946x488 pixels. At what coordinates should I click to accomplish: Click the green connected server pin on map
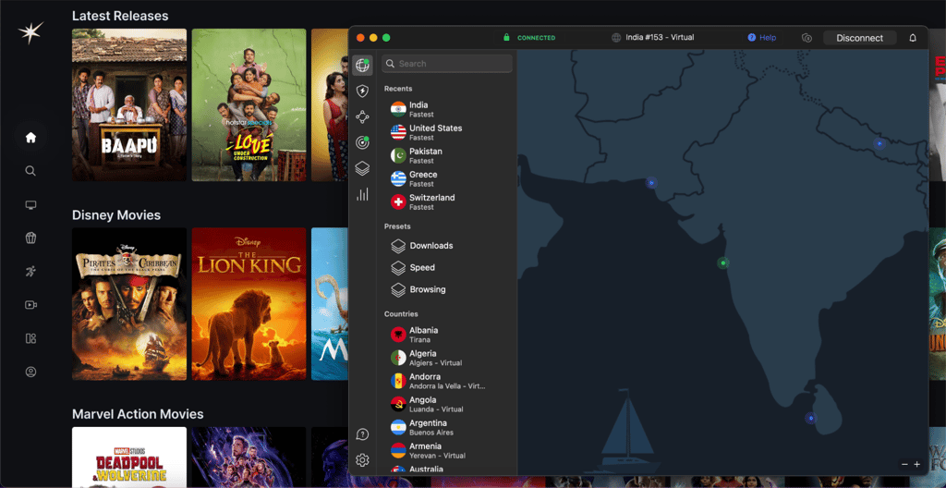click(722, 262)
